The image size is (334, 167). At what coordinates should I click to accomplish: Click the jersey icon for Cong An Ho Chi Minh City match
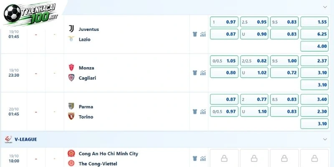195,158
